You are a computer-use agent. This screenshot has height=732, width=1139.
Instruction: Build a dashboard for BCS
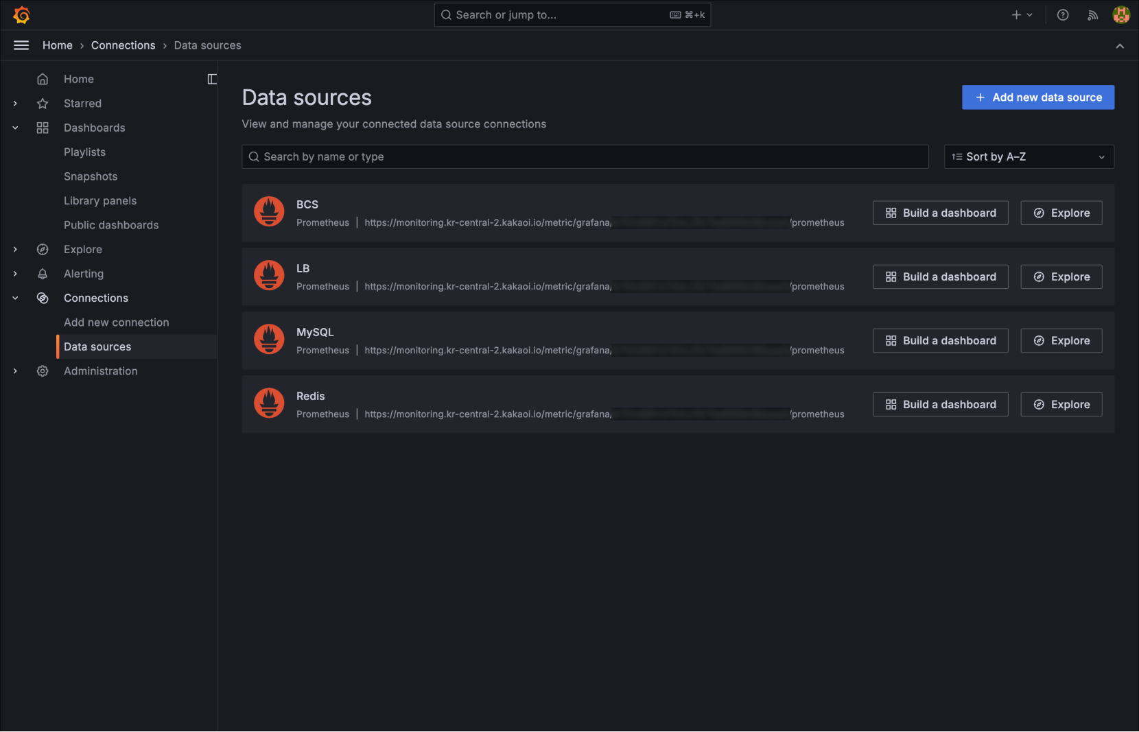coord(940,213)
